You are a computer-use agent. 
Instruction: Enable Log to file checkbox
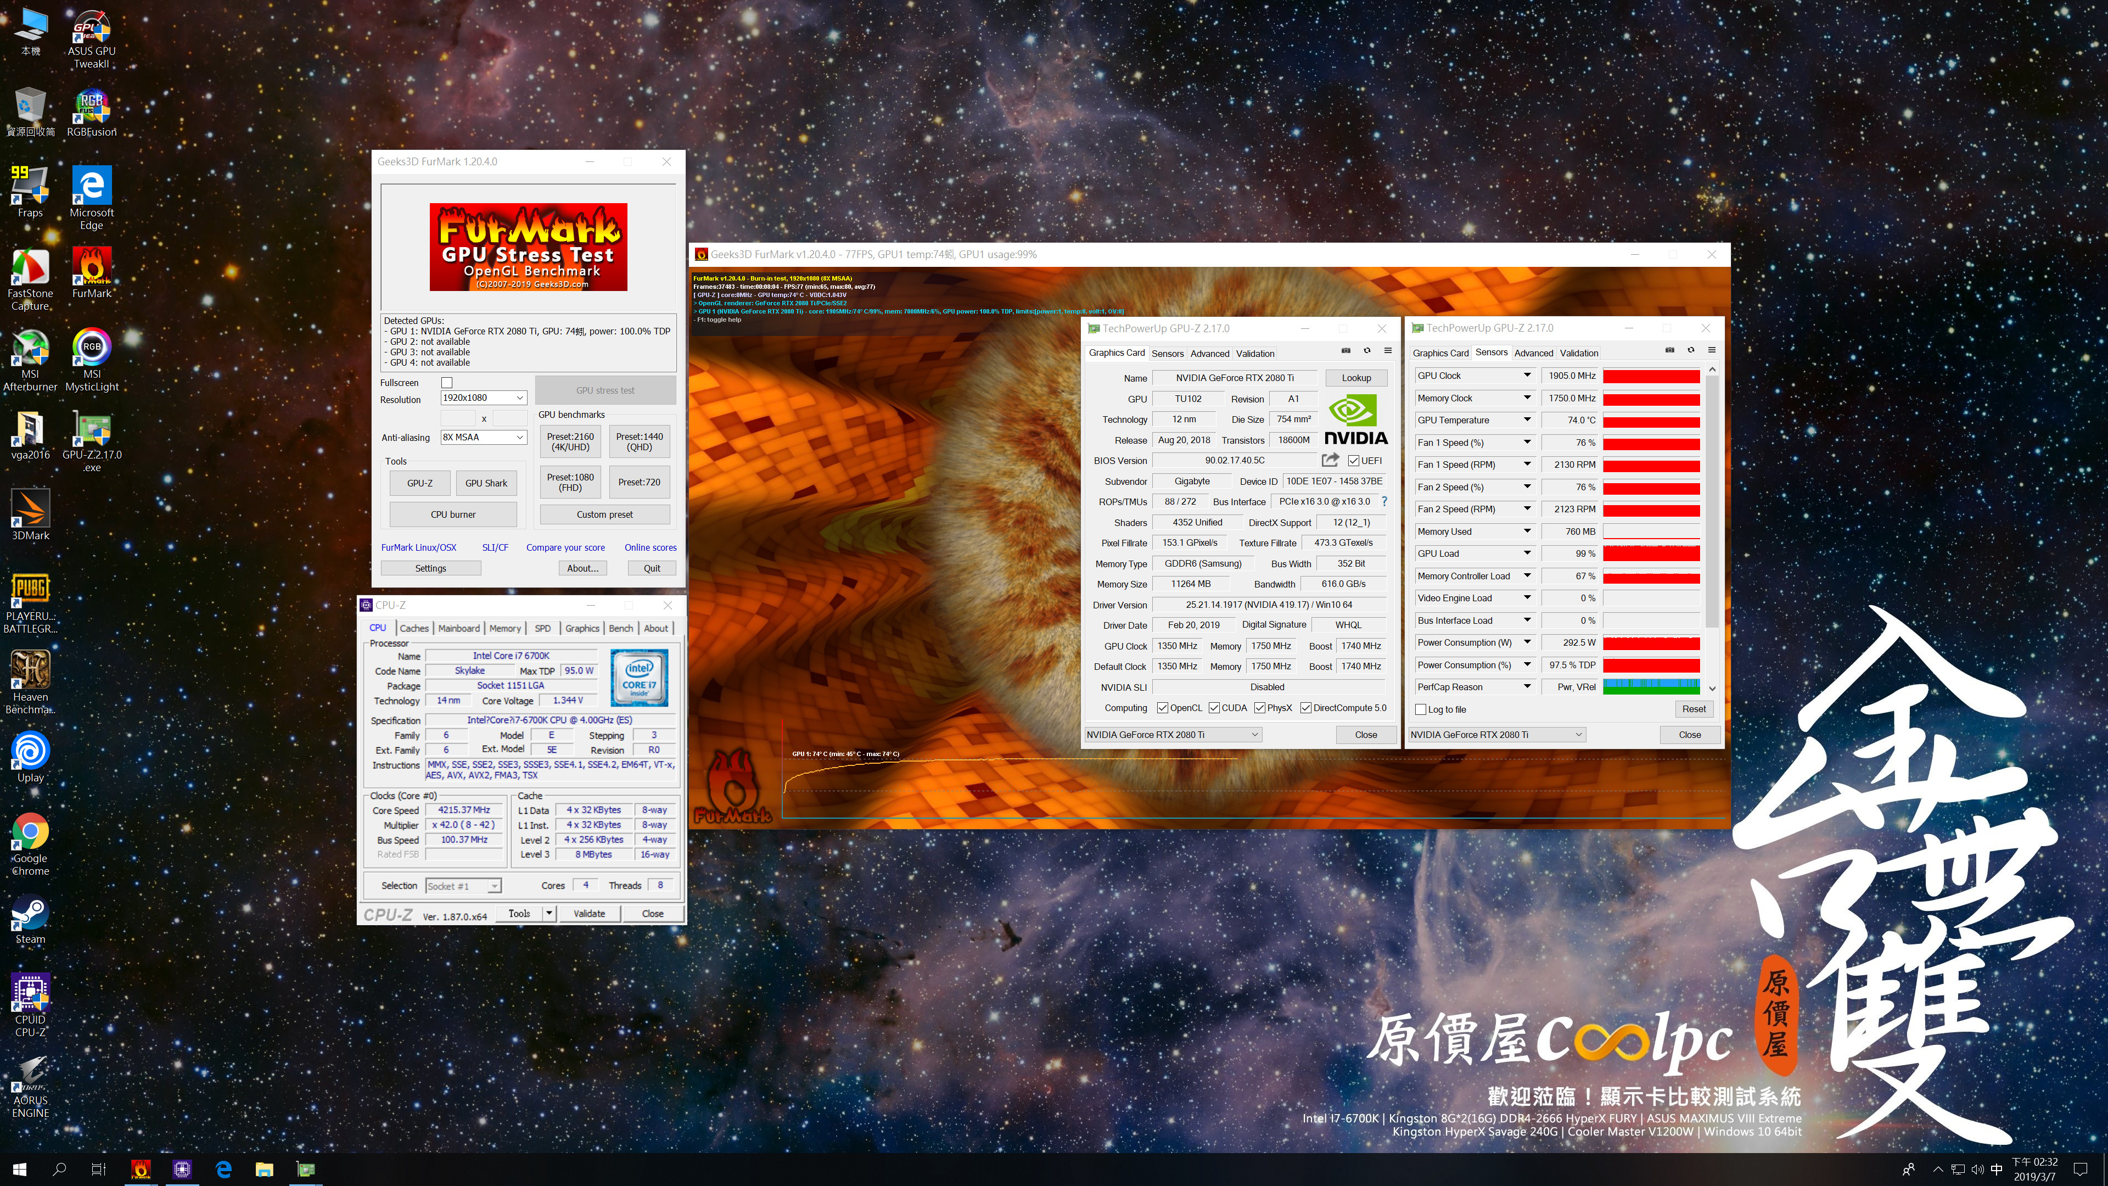click(1421, 709)
